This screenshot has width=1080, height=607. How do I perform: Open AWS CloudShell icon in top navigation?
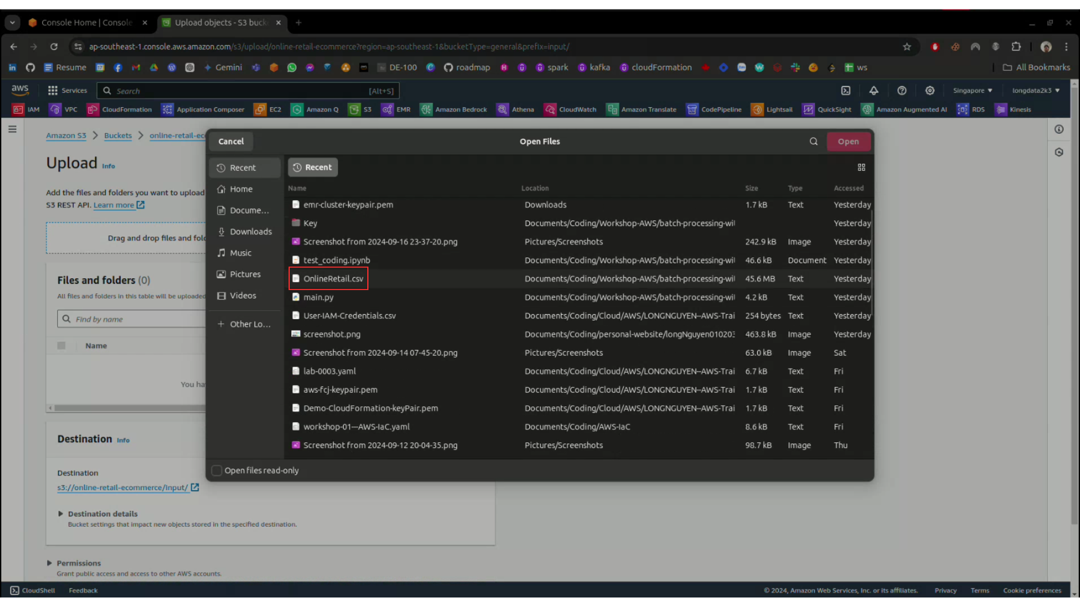[x=845, y=90]
